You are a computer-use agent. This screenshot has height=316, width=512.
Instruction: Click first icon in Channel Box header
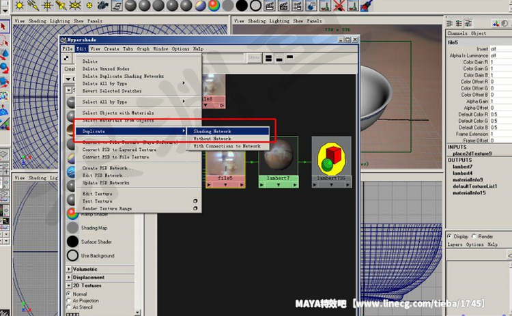coord(450,23)
